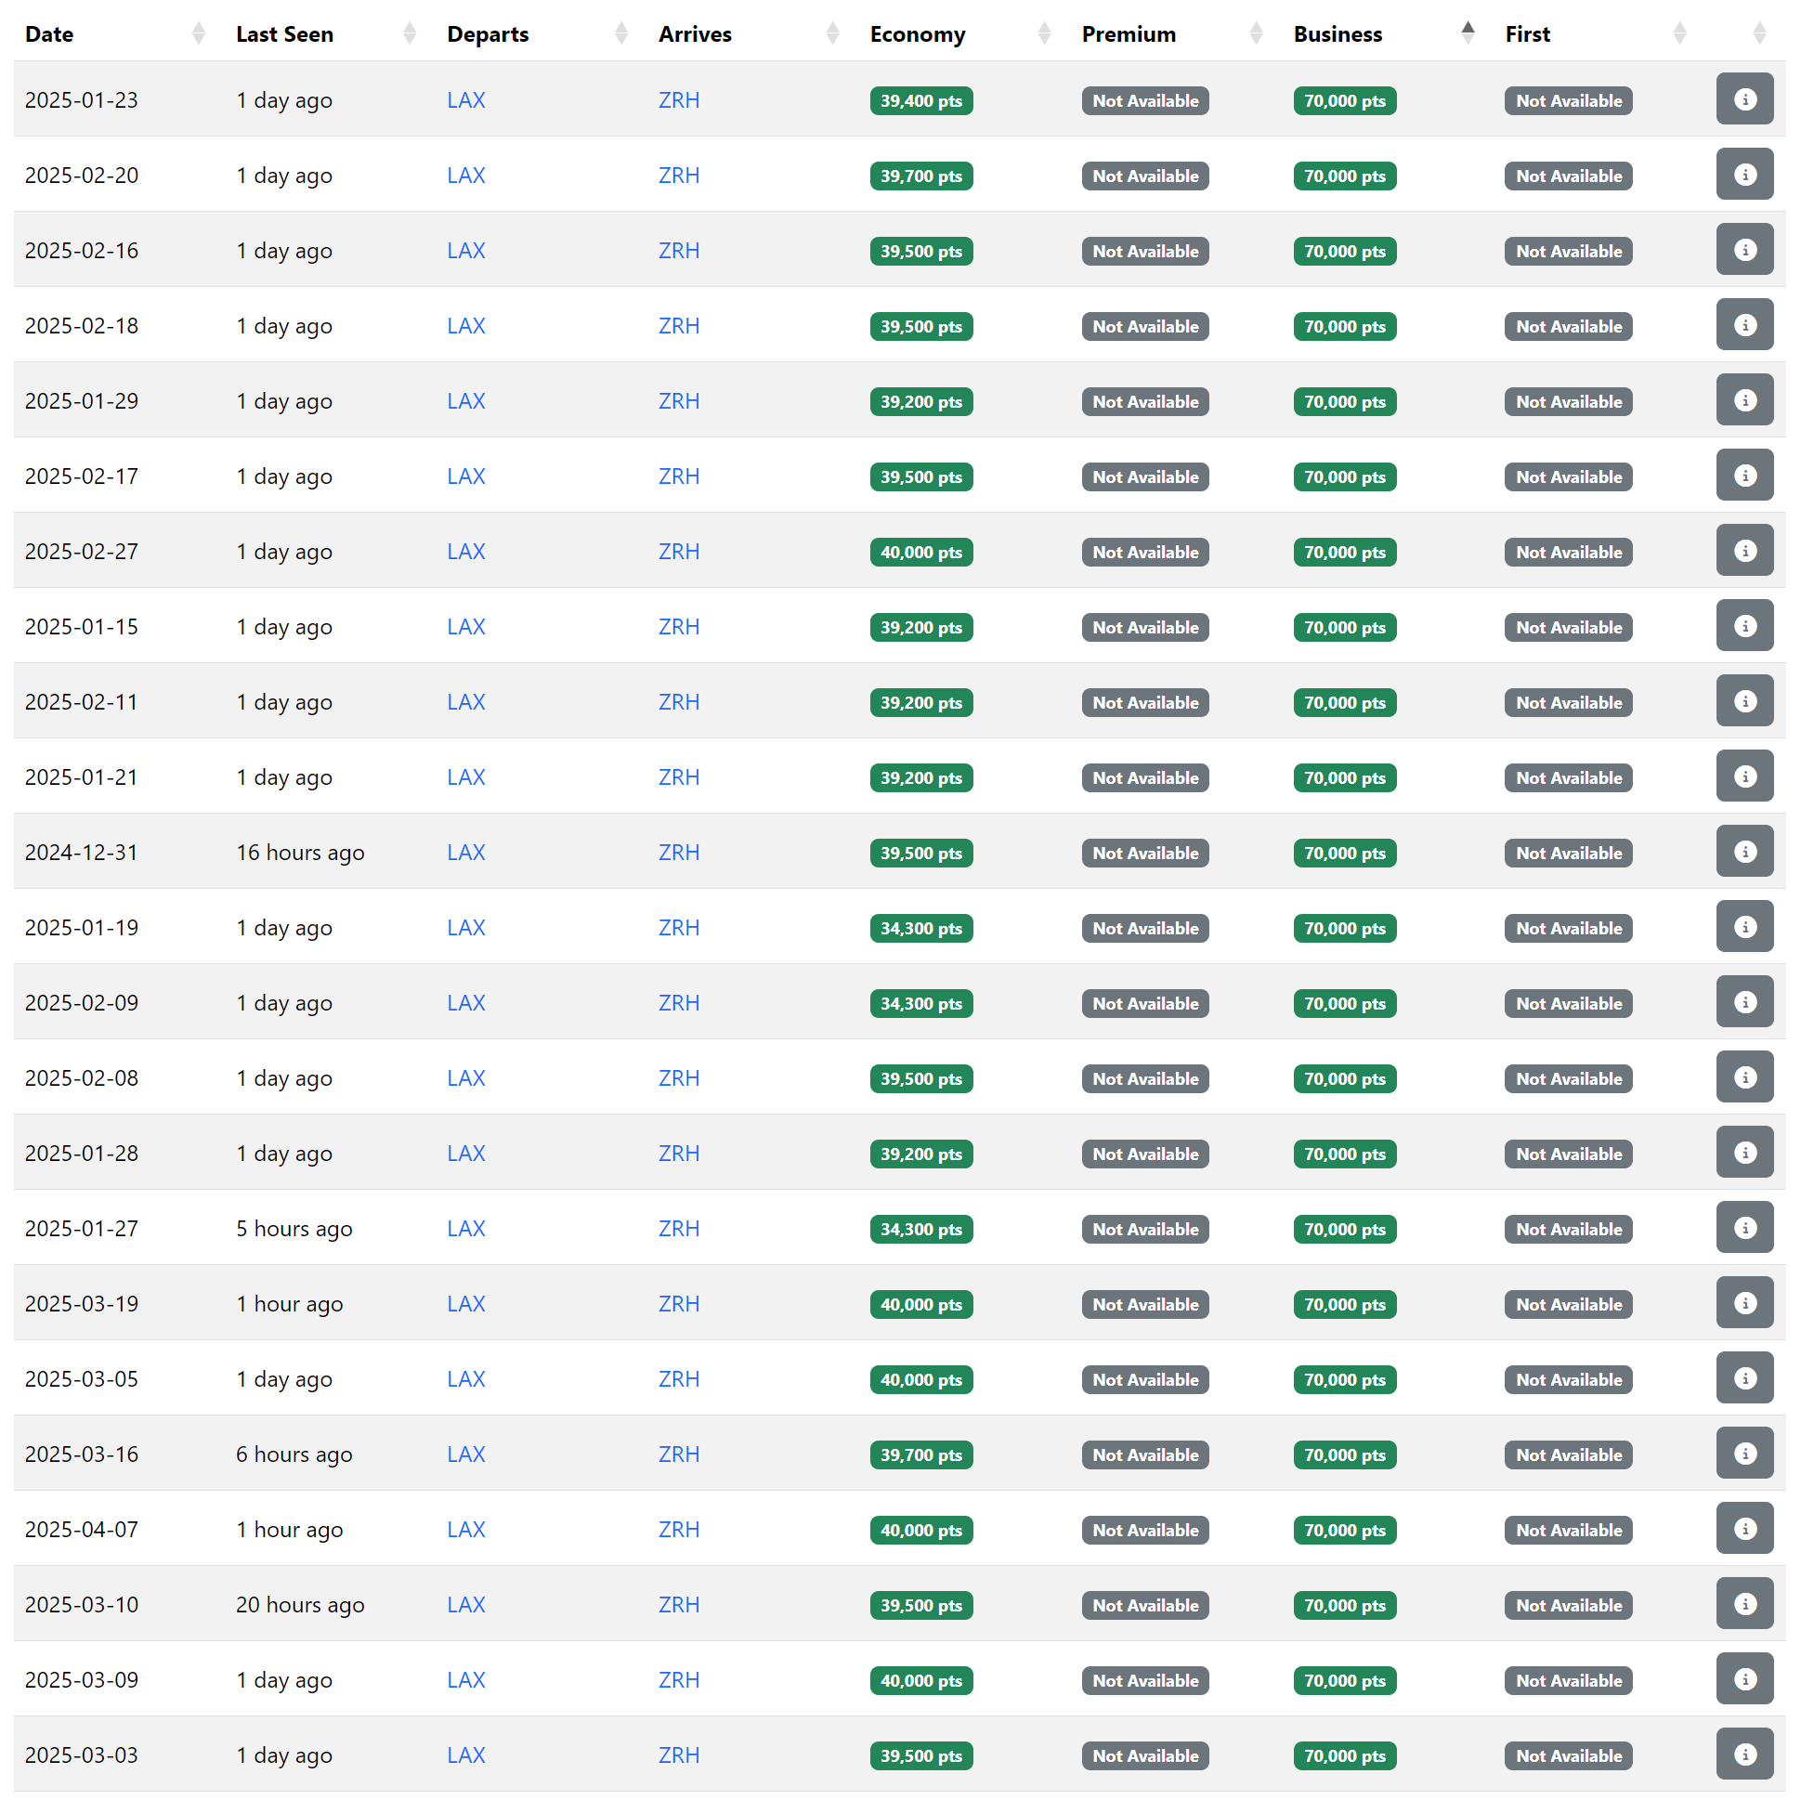Select 70,000 pts business badge for 2025-03-10
This screenshot has height=1800, width=1801.
point(1344,1605)
